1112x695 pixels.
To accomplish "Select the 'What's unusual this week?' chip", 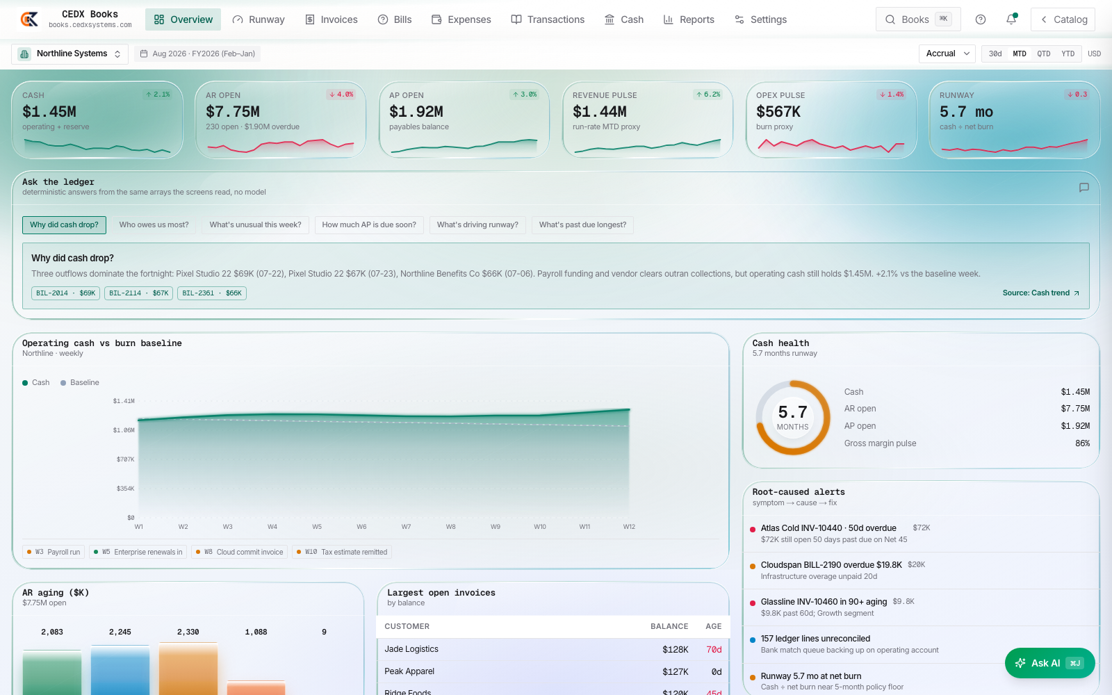I will (x=255, y=225).
